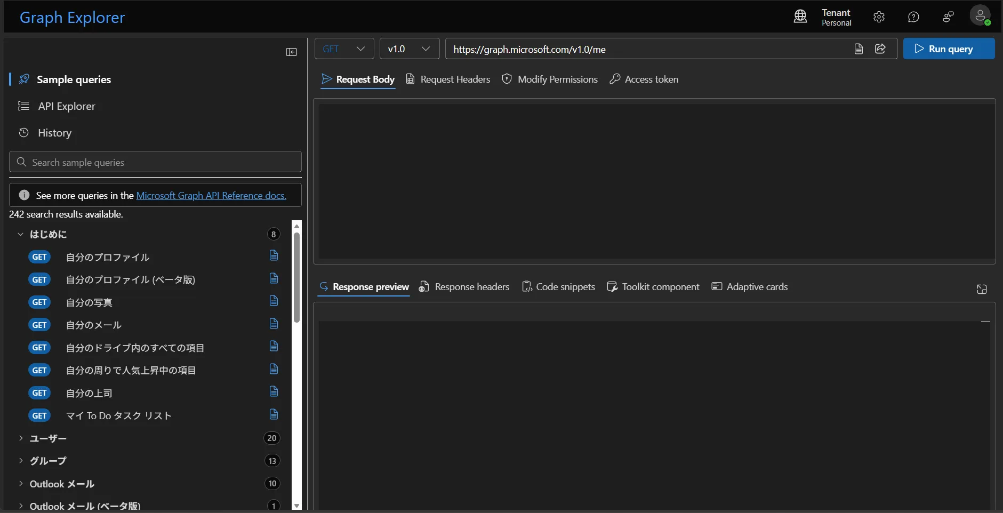
Task: Select the Response preview tab
Action: click(364, 287)
